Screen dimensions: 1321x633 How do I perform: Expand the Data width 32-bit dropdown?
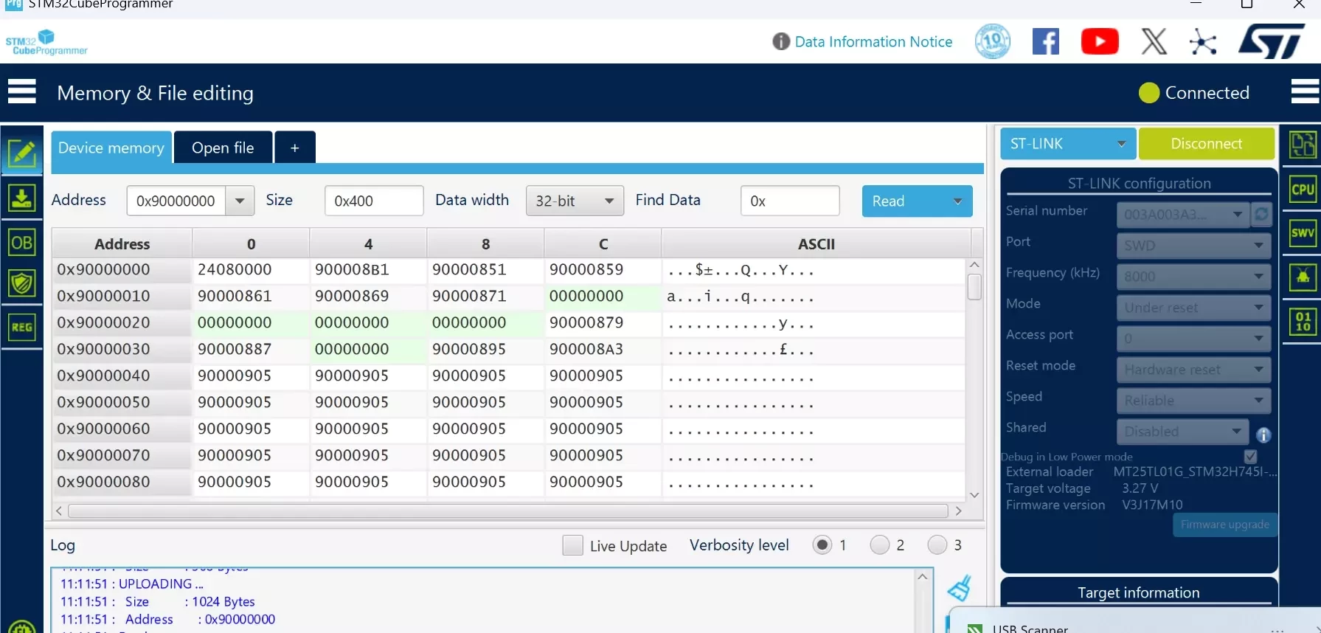click(x=575, y=201)
